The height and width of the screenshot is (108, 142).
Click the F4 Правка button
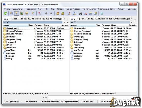click(31, 101)
